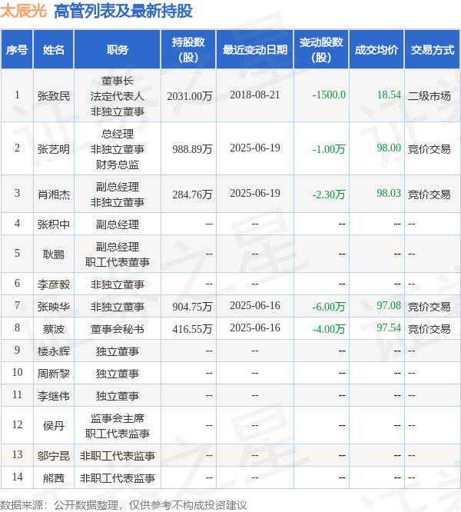
Task: Click 张映华's date 2025-06-16
Action: (255, 305)
